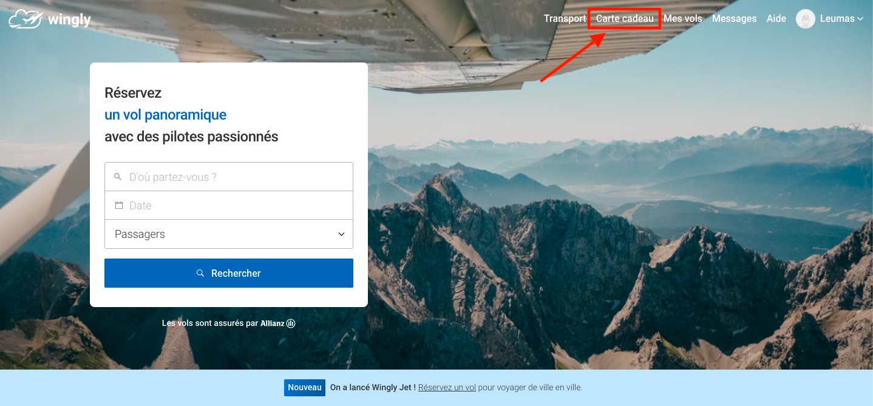Click the search icon inside Rechercher button
873x406 pixels.
200,273
